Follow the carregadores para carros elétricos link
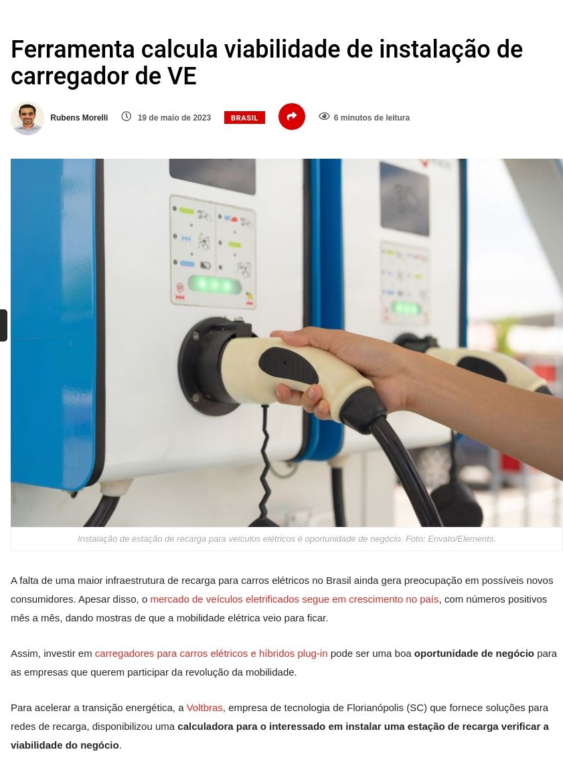Viewport: 563px width, 758px height. (211, 654)
